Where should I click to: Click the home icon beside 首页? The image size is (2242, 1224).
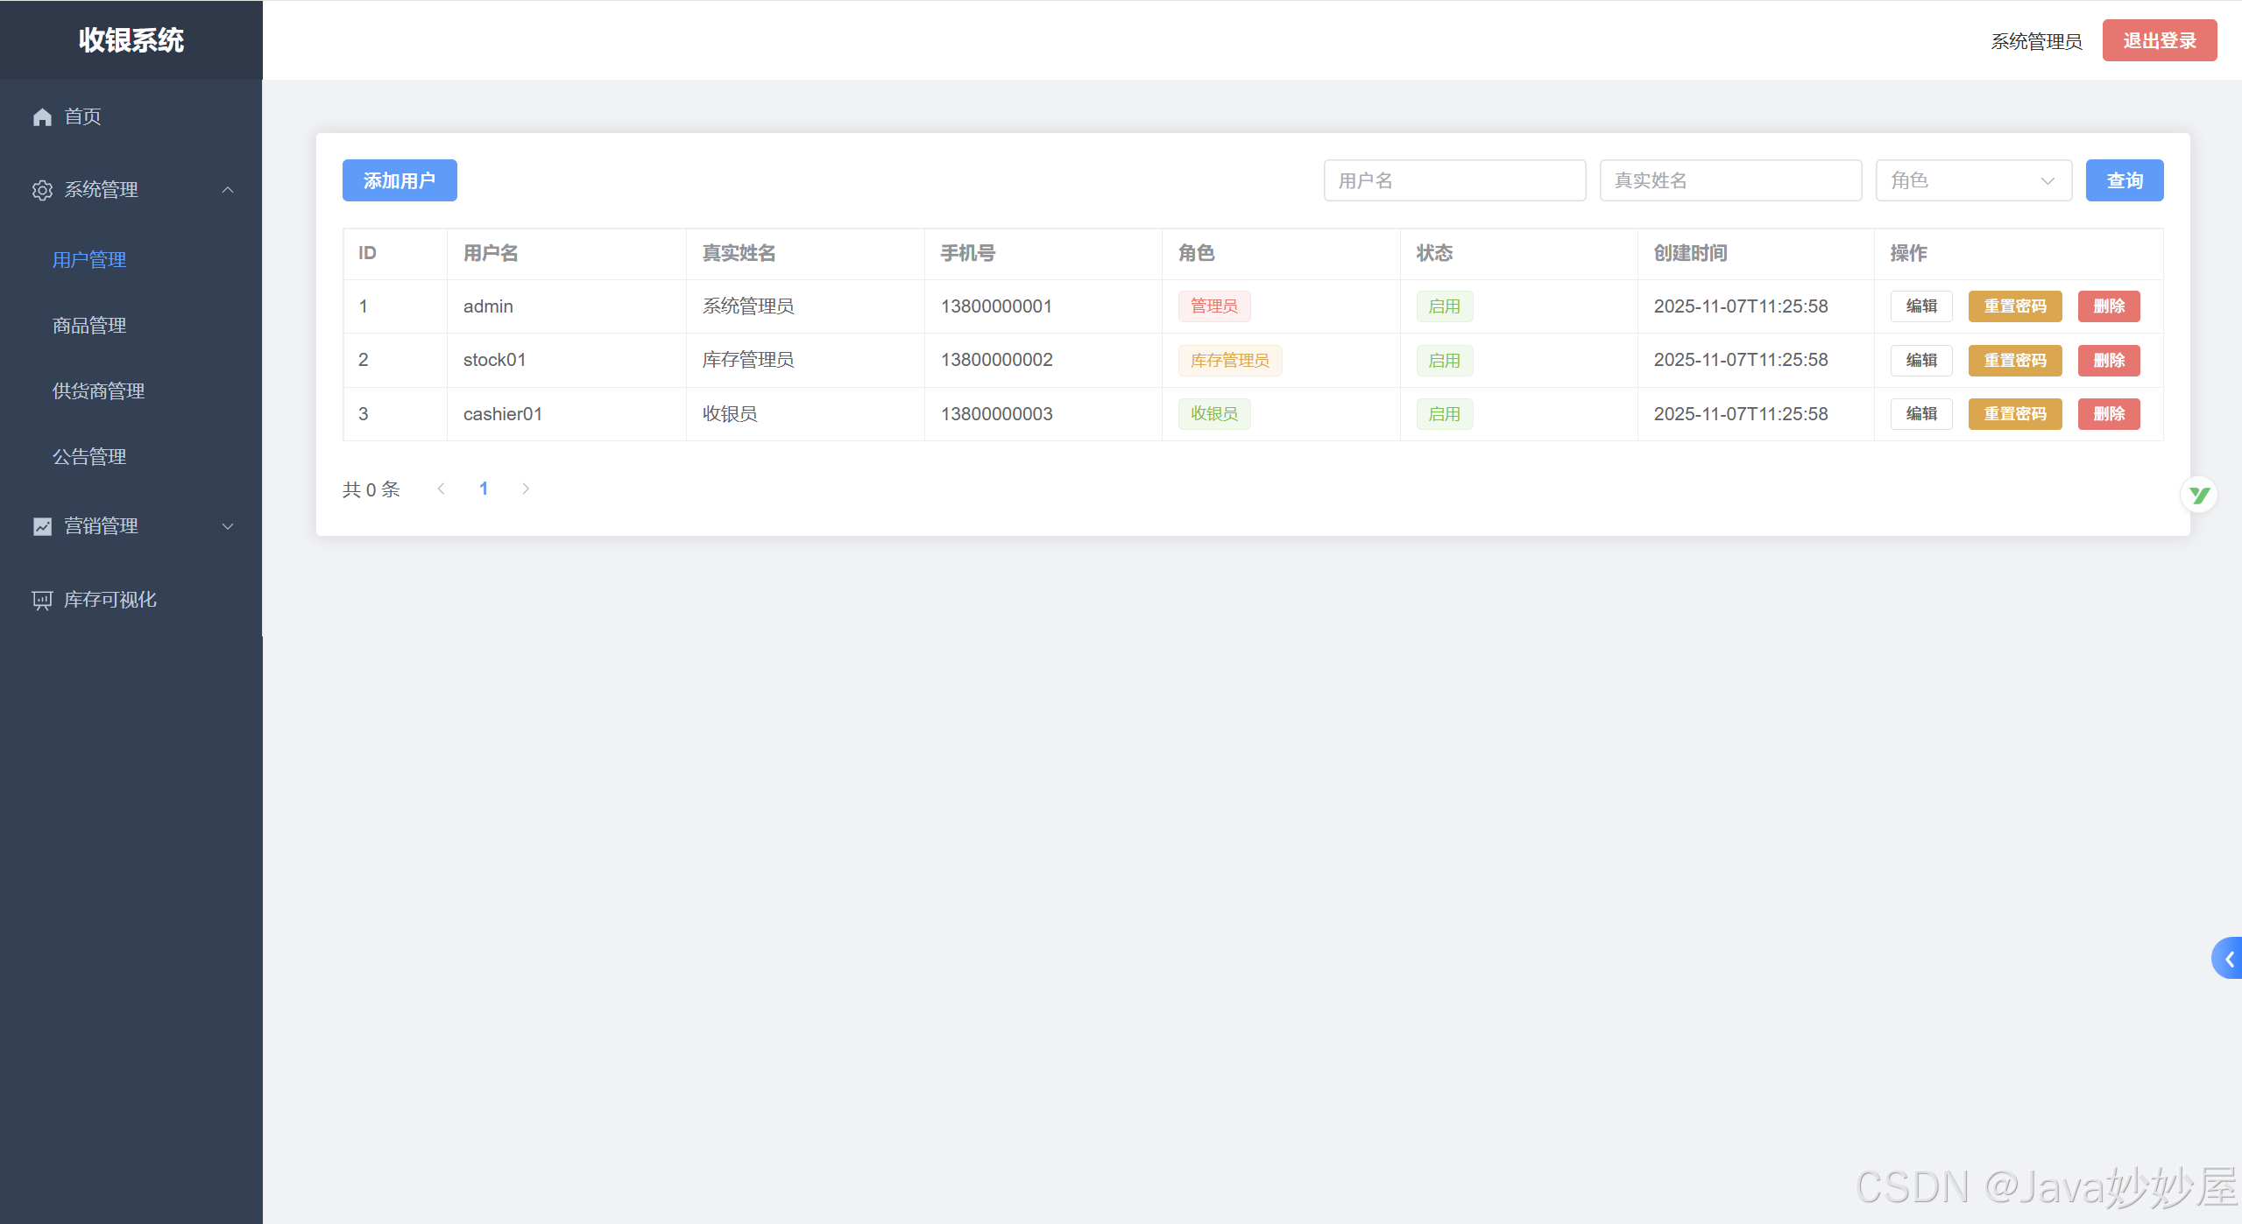click(42, 116)
